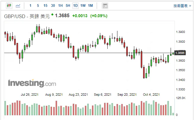Viewport: 194px width, 120px height.
Task: Select the 15 minute interval
Action: (x=46, y=6)
